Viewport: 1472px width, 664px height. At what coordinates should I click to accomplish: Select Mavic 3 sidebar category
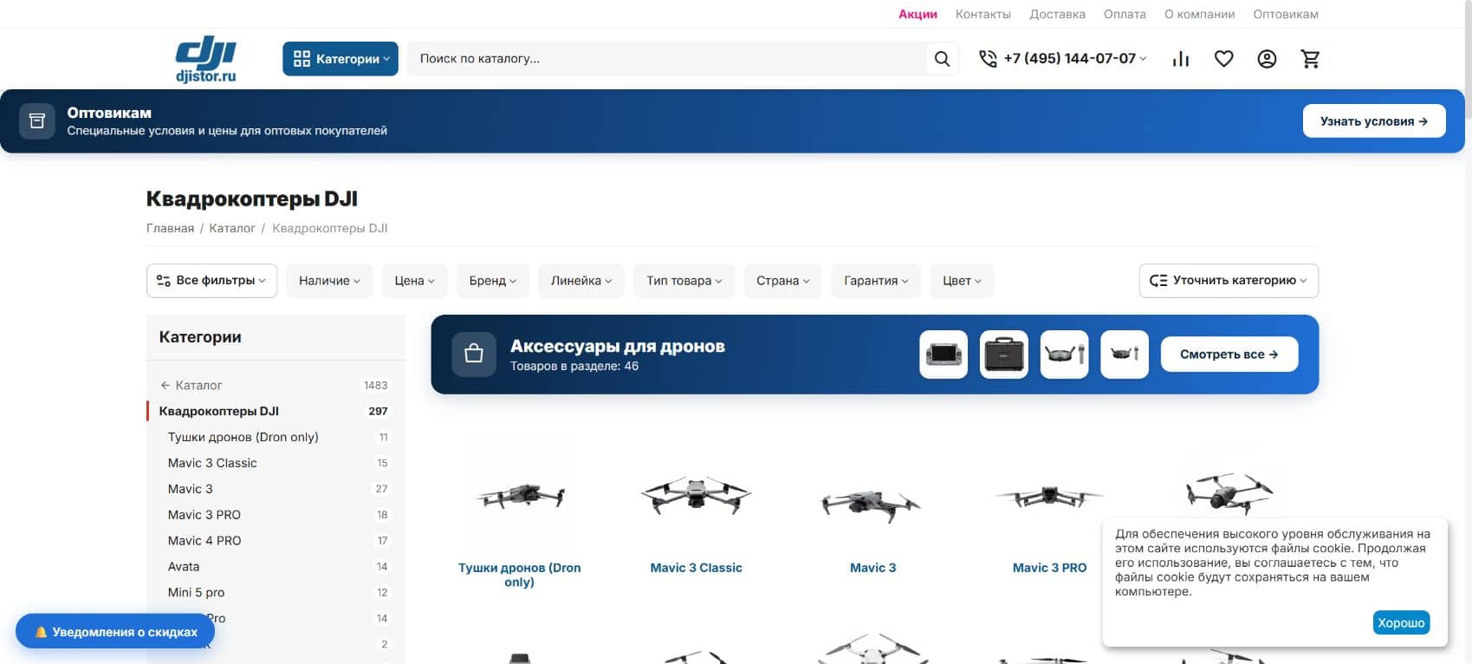[x=191, y=489]
